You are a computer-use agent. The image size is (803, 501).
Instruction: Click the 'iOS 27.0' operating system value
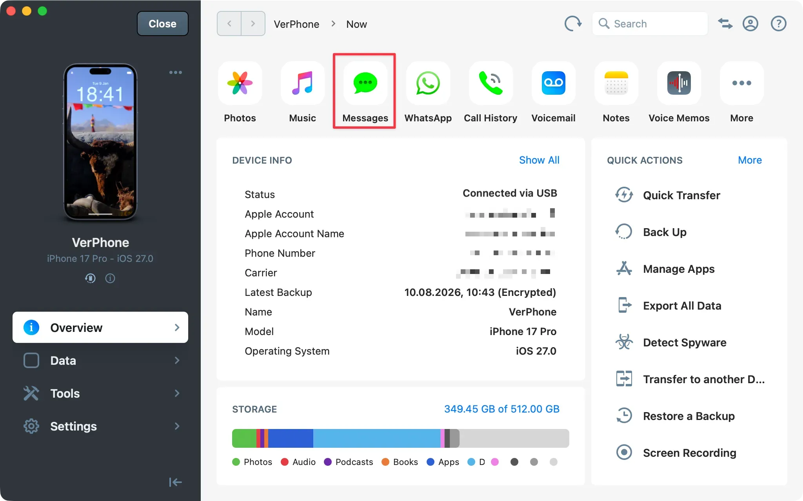click(x=536, y=351)
